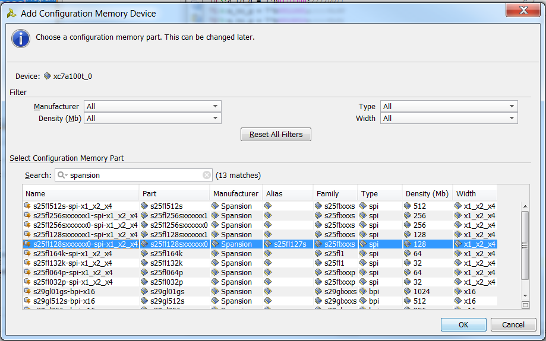Click the s25fl127s alias cell

288,244
